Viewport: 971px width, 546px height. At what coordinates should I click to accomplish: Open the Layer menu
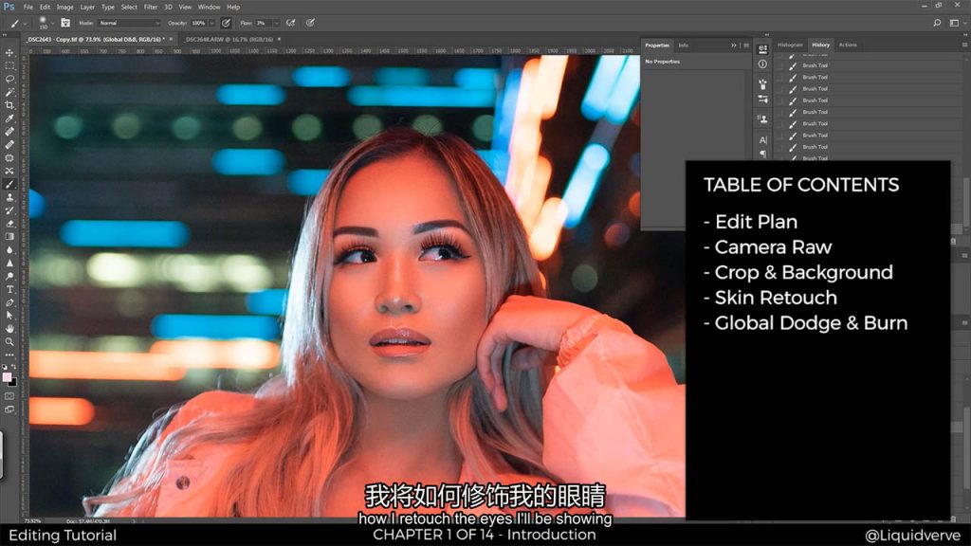click(87, 7)
